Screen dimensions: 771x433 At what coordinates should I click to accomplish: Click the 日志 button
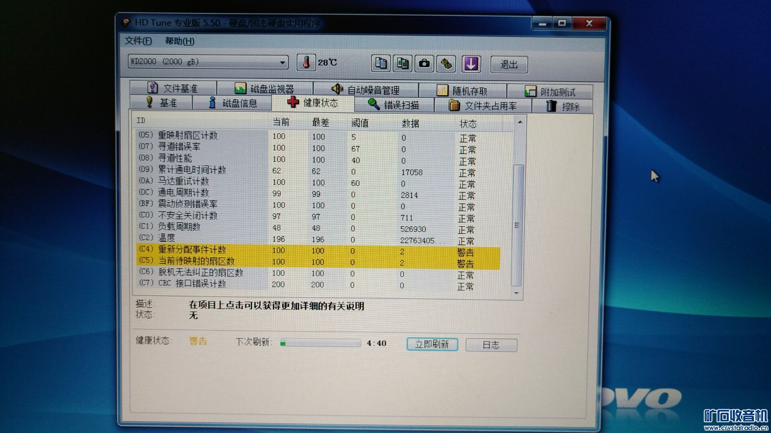491,345
